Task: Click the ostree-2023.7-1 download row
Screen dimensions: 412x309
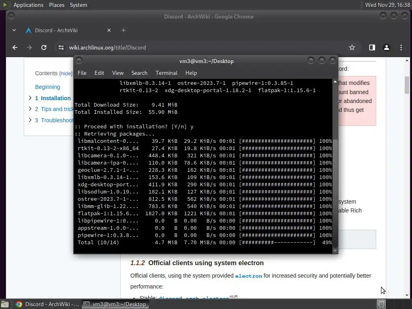Action: click(x=205, y=199)
